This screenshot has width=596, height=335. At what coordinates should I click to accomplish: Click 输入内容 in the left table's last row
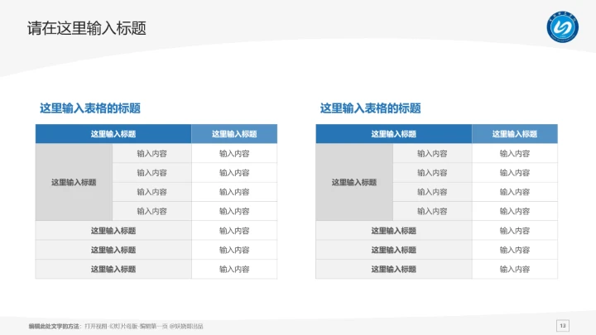tap(234, 270)
